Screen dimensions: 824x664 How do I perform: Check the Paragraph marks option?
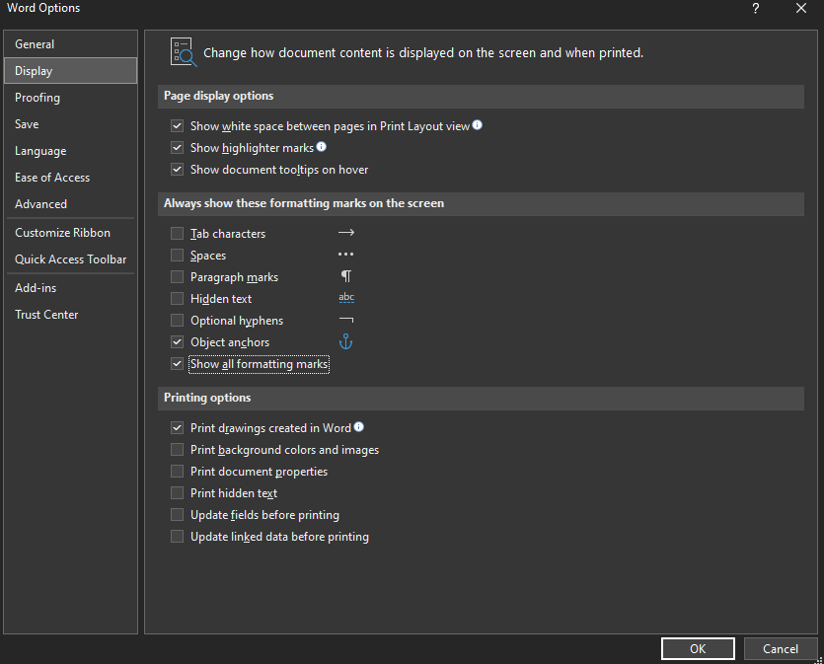[x=177, y=277]
